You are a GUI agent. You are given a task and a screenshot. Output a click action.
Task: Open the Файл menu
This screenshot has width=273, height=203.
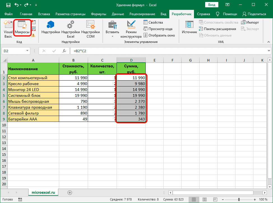[8, 14]
